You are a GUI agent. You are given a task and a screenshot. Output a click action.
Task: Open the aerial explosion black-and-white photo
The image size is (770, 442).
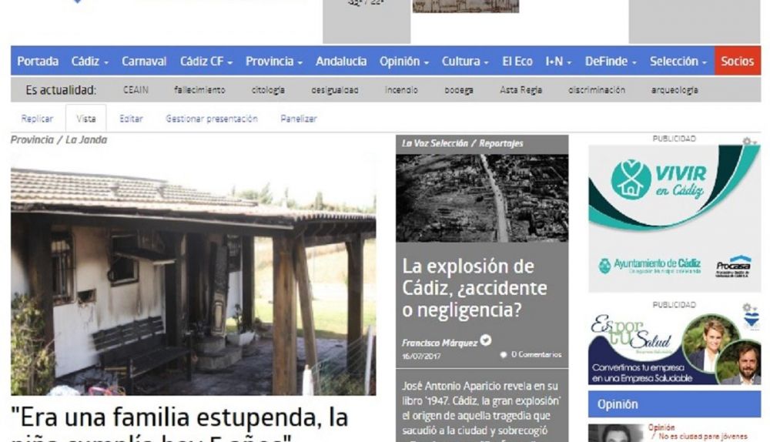(482, 198)
